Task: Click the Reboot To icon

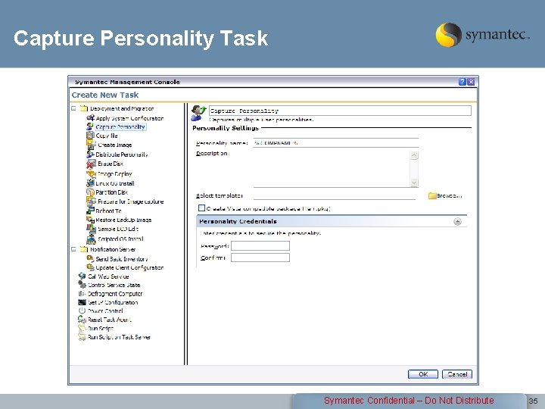Action: tap(90, 211)
